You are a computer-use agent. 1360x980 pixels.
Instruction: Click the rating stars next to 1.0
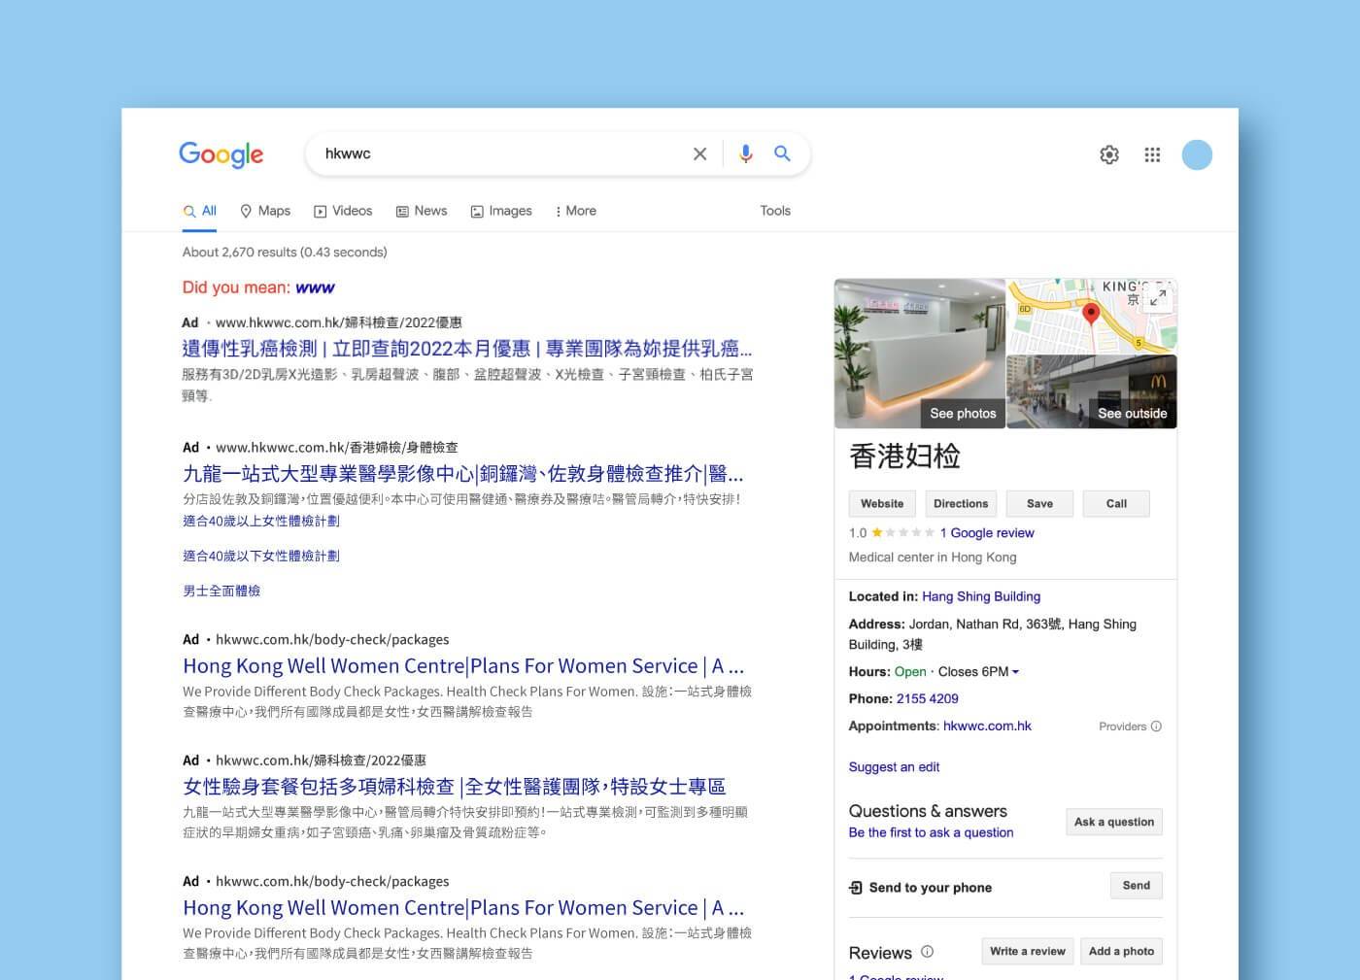coord(903,532)
